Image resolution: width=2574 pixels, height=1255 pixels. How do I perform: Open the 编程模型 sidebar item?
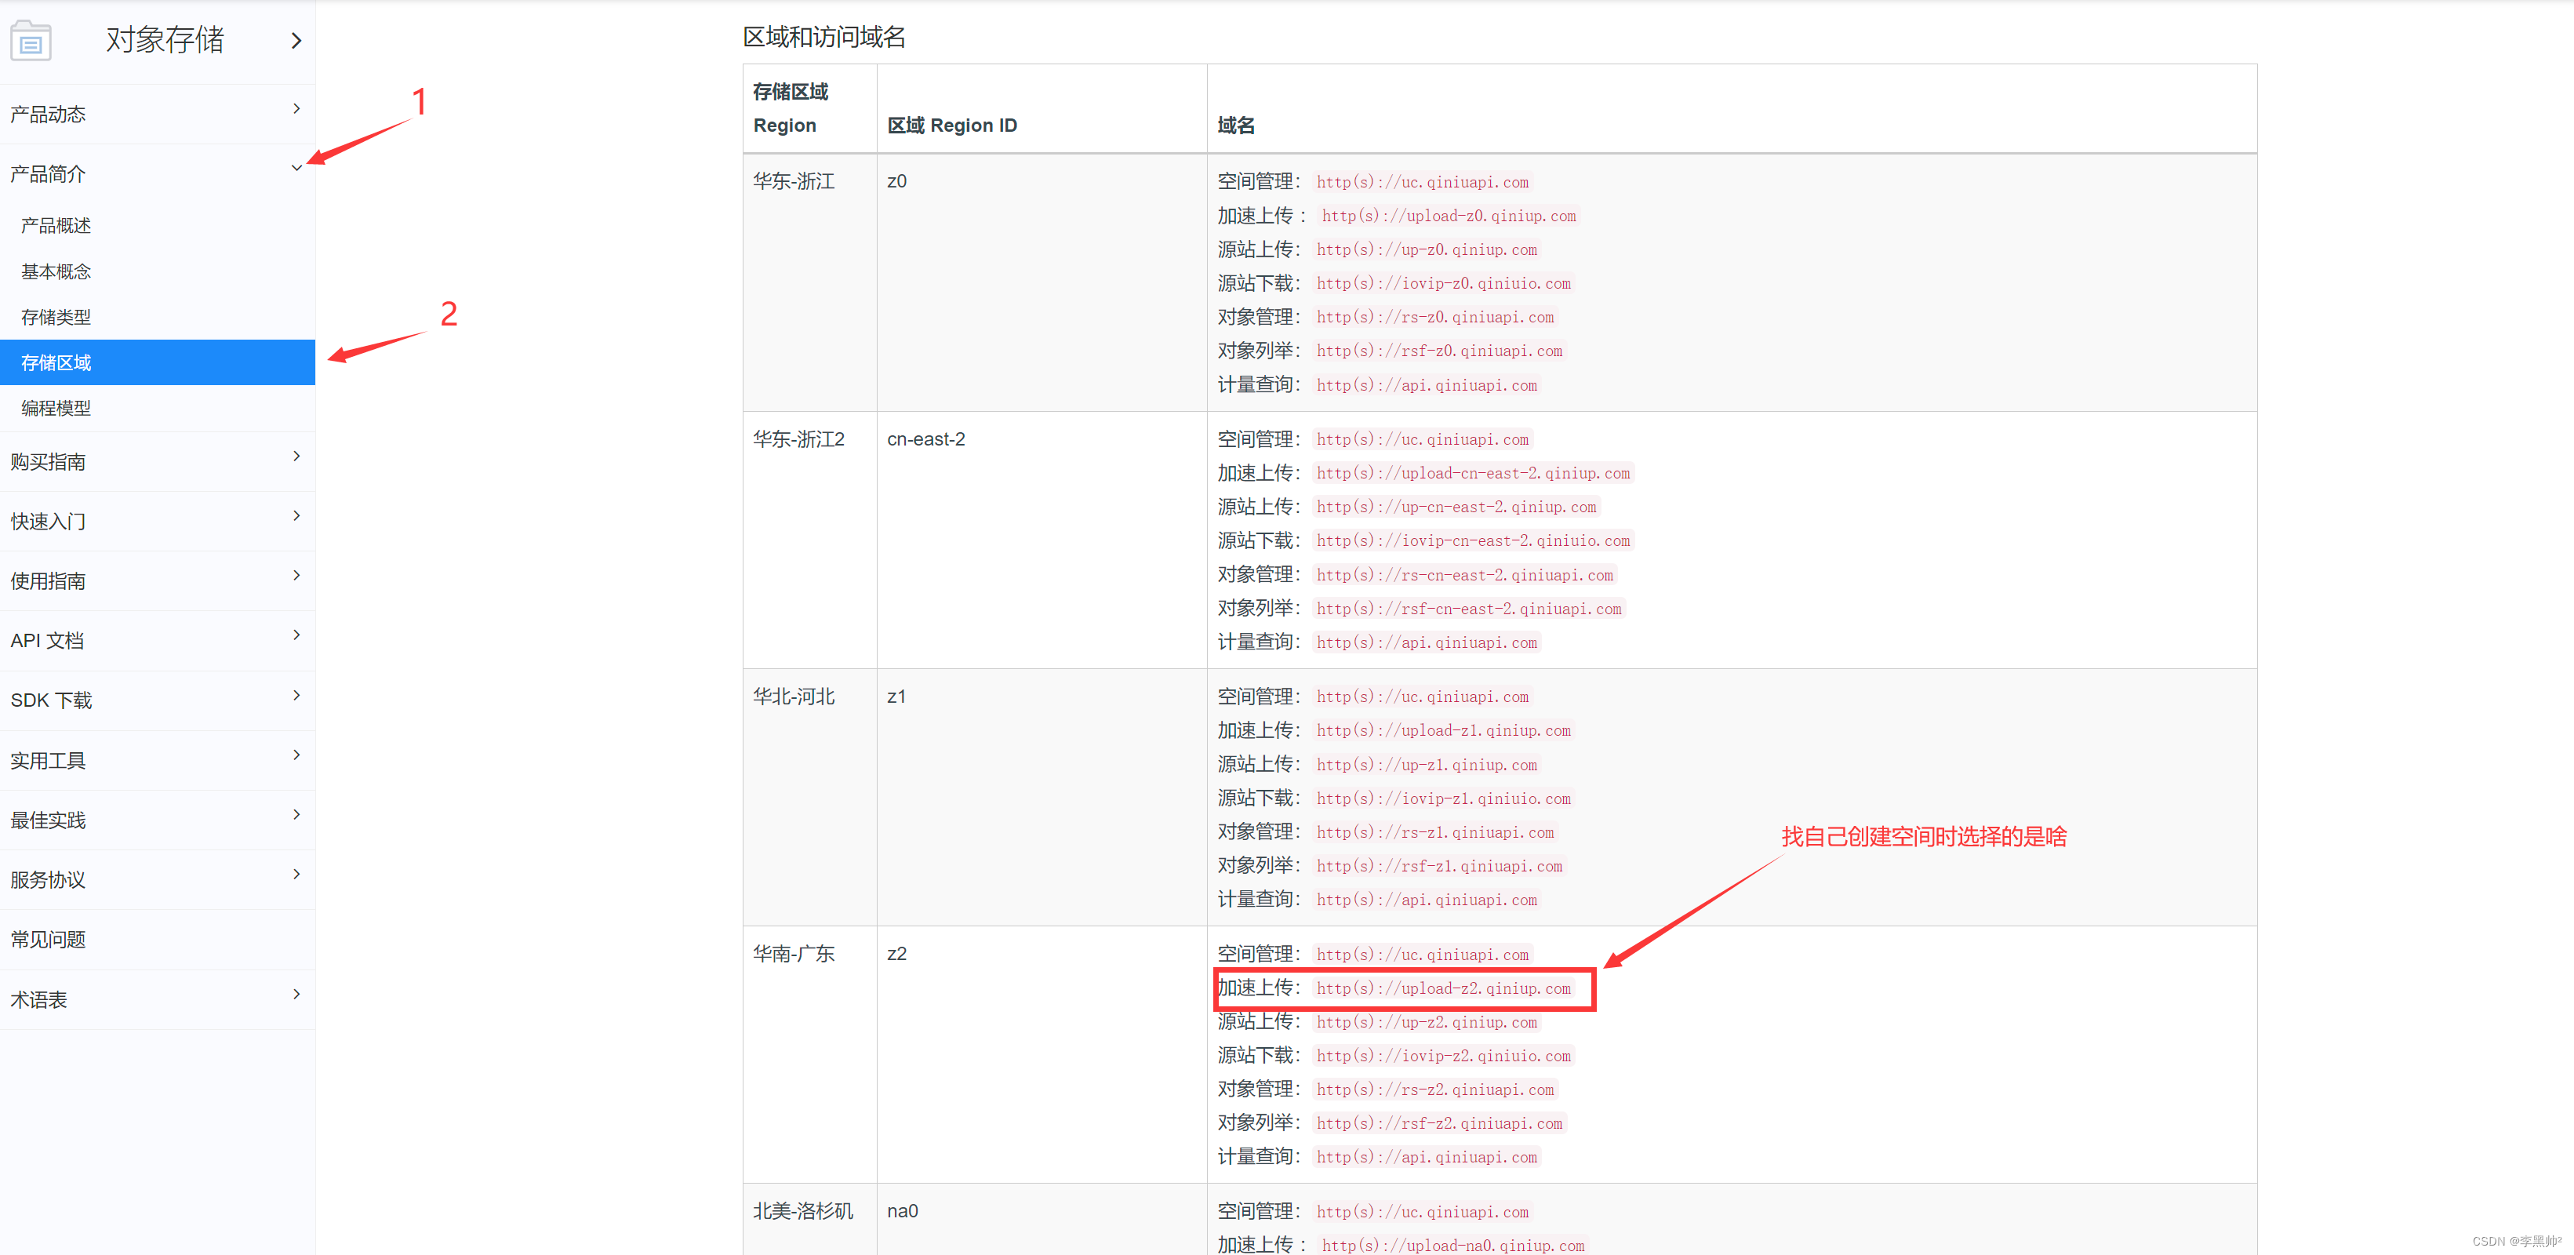point(56,409)
